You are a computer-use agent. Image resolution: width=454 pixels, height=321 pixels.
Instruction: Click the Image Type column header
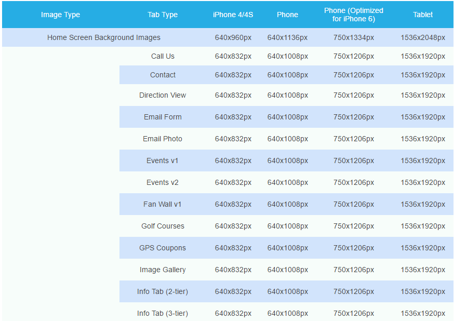[x=60, y=15]
